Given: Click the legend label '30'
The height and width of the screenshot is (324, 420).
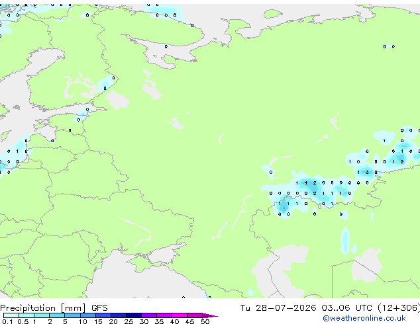Looking at the screenshot, I should click(144, 321).
